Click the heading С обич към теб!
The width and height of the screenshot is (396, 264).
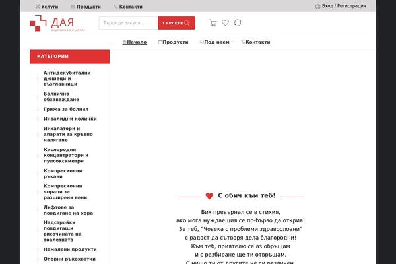pyautogui.click(x=246, y=195)
